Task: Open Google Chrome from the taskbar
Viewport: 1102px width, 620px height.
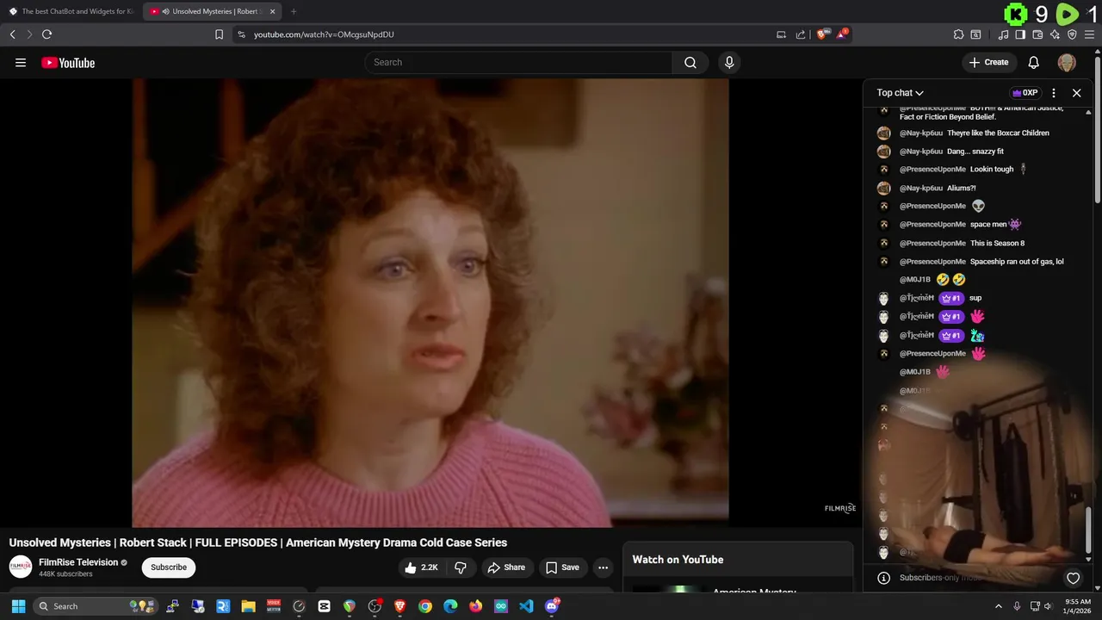Action: pyautogui.click(x=425, y=606)
